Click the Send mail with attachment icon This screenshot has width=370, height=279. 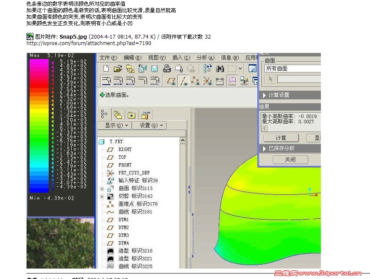179,69
